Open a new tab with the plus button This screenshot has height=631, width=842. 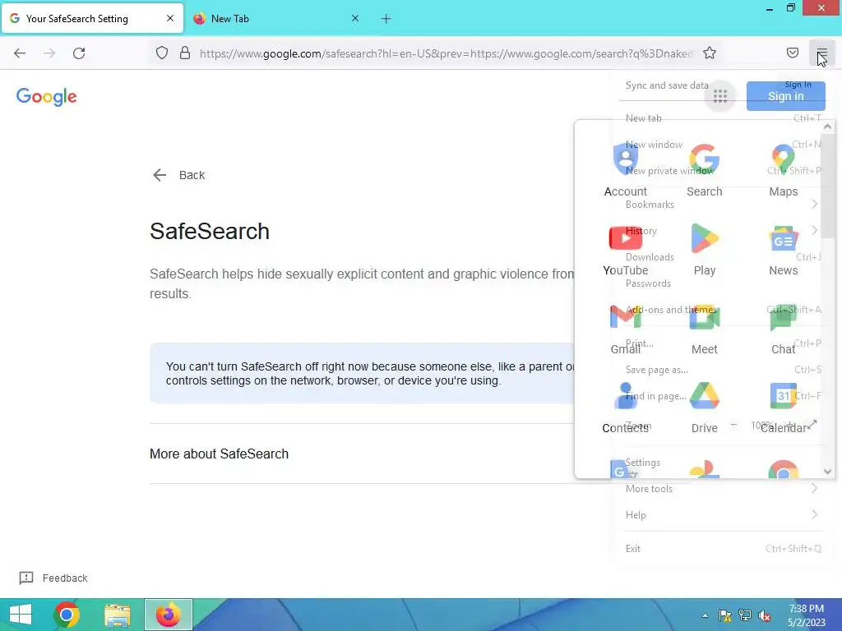386,19
